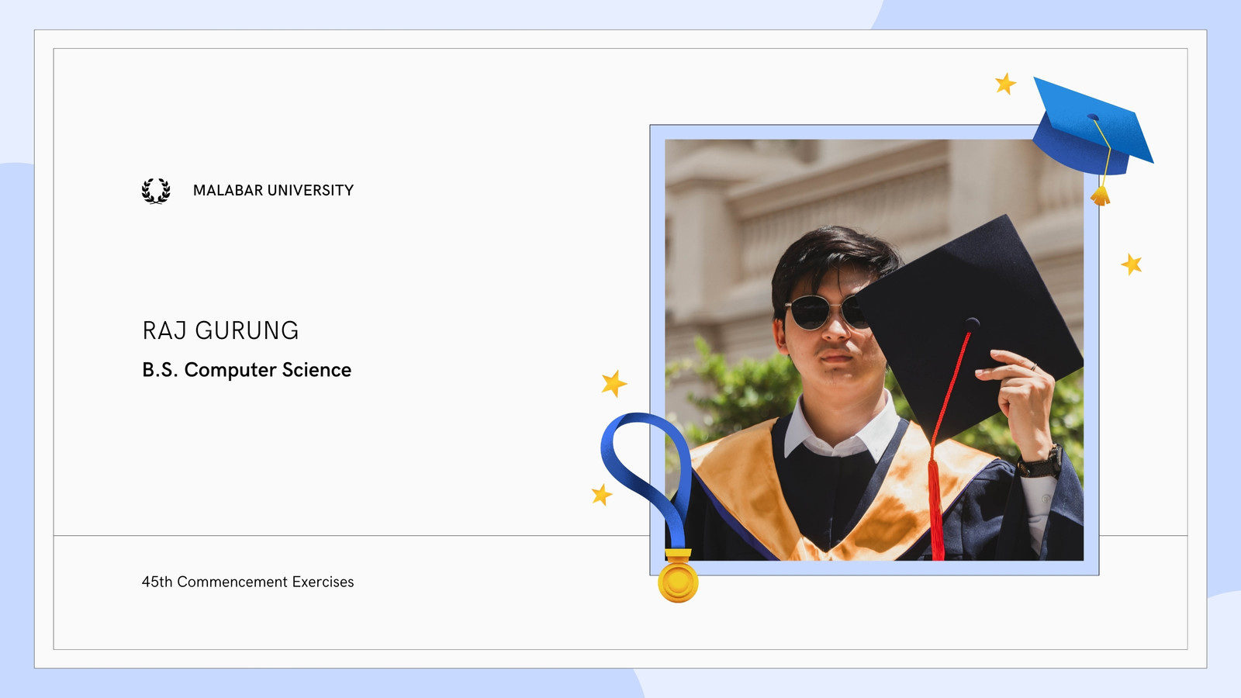
Task: Select the star just above the medal ribbon
Action: [614, 383]
